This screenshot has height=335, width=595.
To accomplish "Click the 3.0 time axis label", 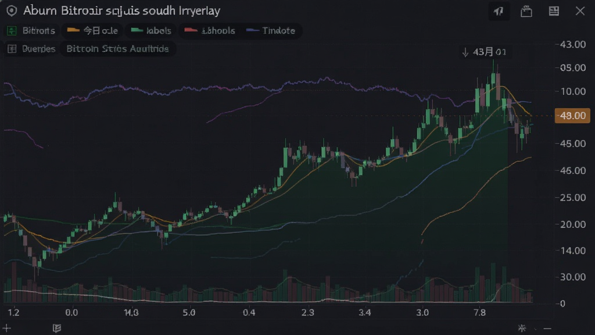I will click(x=422, y=312).
